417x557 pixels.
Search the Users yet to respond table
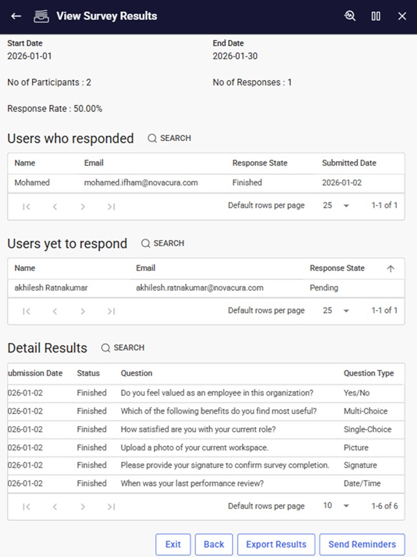coord(163,243)
